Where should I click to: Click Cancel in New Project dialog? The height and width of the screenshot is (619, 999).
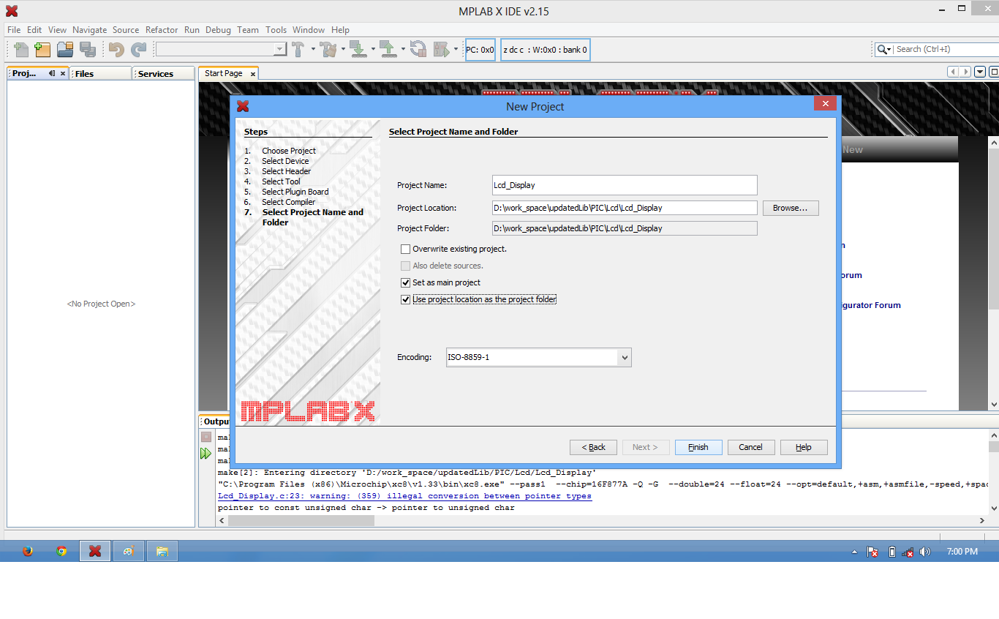tap(751, 447)
